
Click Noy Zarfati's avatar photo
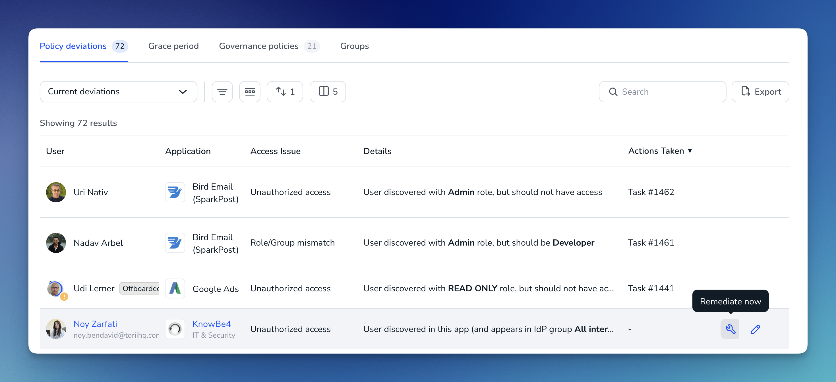pos(56,329)
